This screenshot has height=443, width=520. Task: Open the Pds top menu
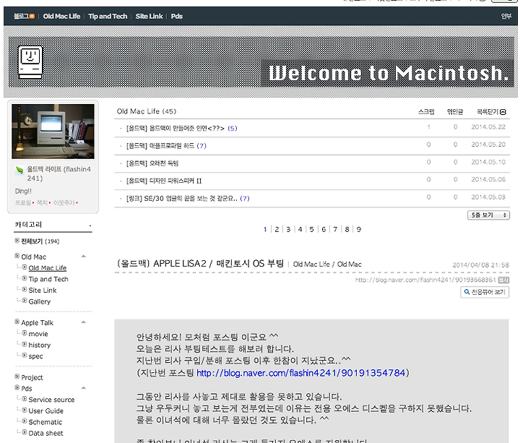pyautogui.click(x=176, y=16)
